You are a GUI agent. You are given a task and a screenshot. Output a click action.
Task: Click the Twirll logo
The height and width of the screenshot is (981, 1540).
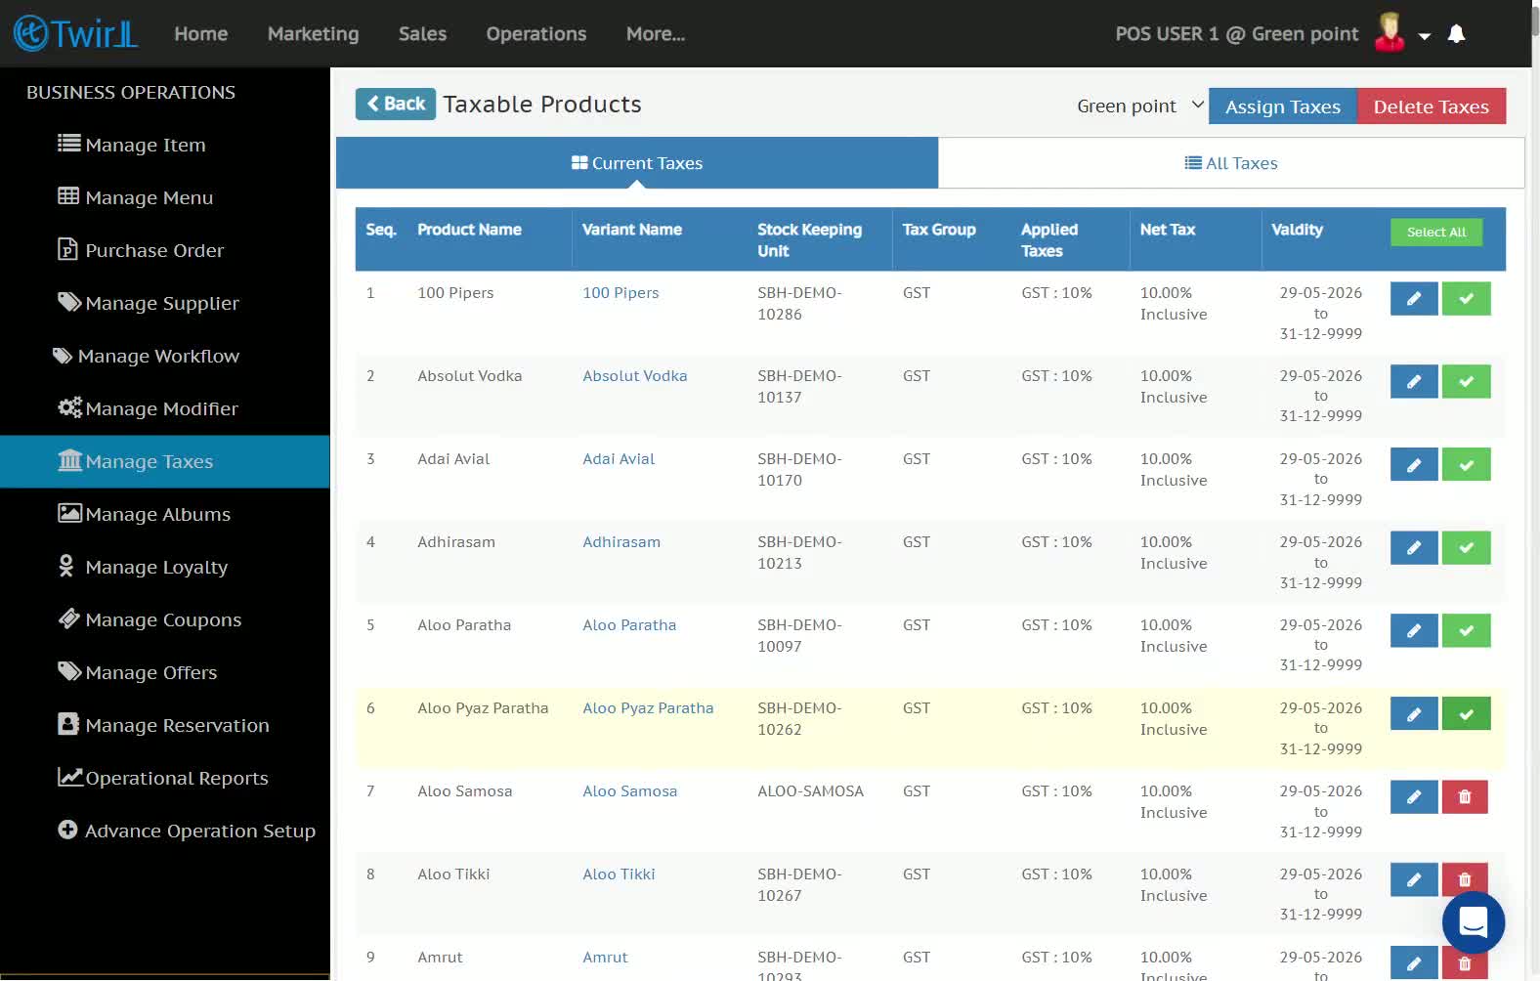coord(76,33)
